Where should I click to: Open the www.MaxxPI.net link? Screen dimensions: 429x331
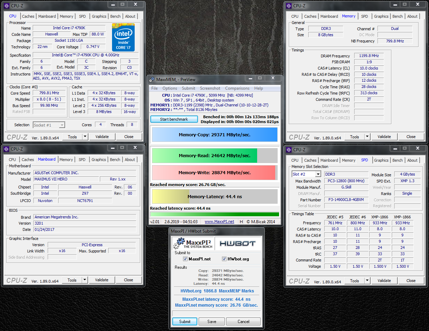pyautogui.click(x=219, y=221)
